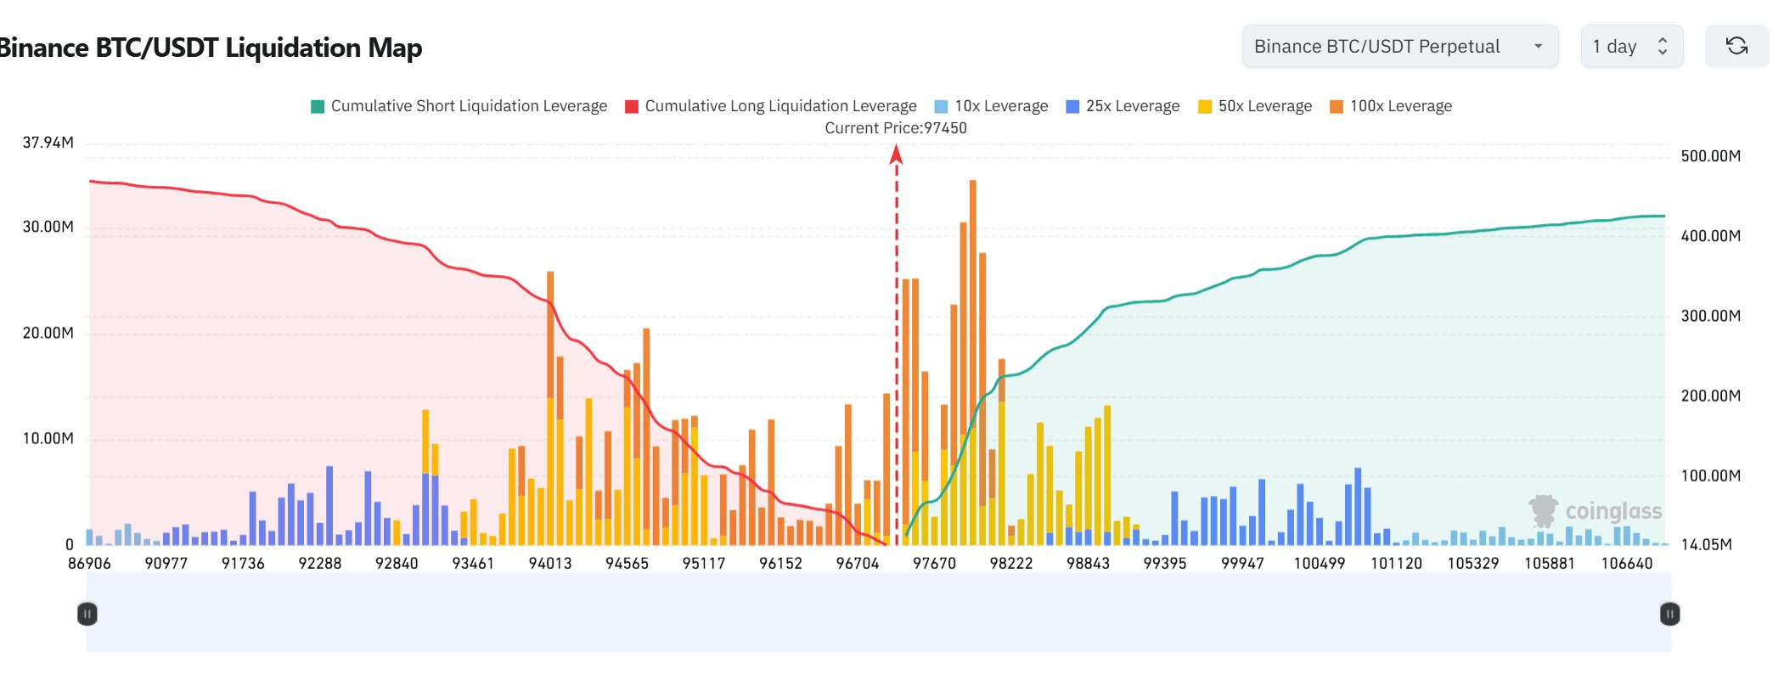
Task: Click the left zoom slider handle
Action: (87, 614)
